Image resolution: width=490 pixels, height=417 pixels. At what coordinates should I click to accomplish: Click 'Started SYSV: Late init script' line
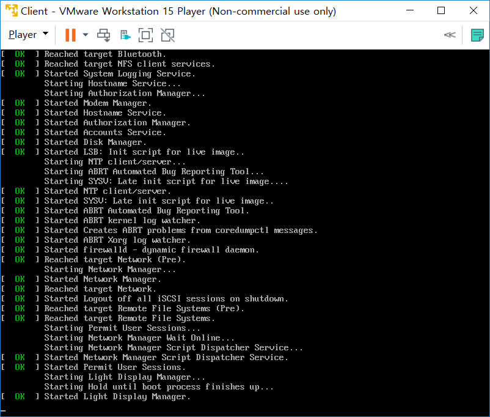159,201
